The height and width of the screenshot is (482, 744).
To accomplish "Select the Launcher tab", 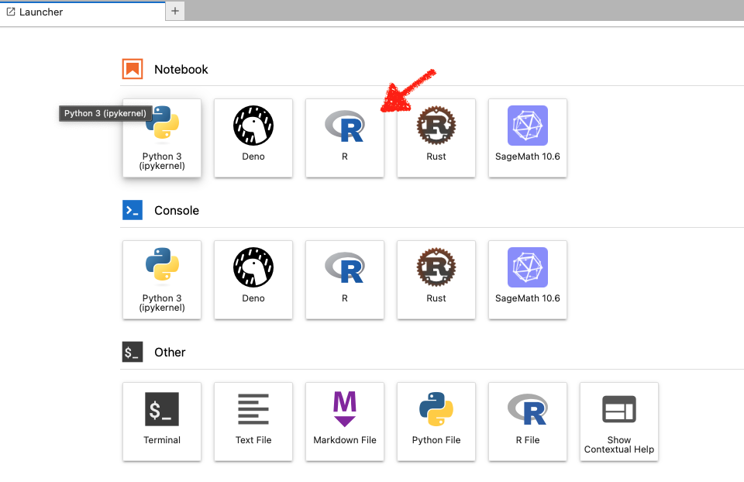I will 83,12.
